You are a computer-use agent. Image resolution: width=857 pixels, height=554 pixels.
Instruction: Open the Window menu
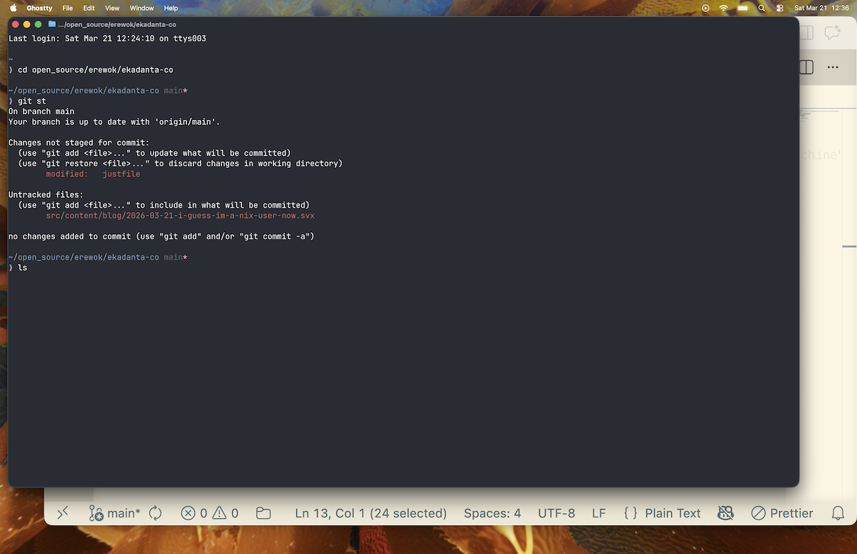pyautogui.click(x=141, y=8)
